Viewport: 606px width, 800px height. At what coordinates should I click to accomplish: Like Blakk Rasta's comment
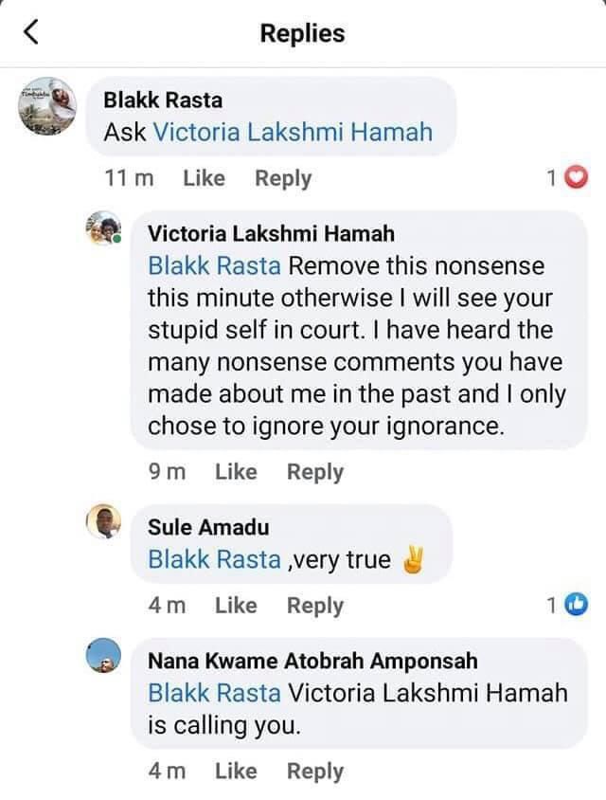[x=204, y=178]
